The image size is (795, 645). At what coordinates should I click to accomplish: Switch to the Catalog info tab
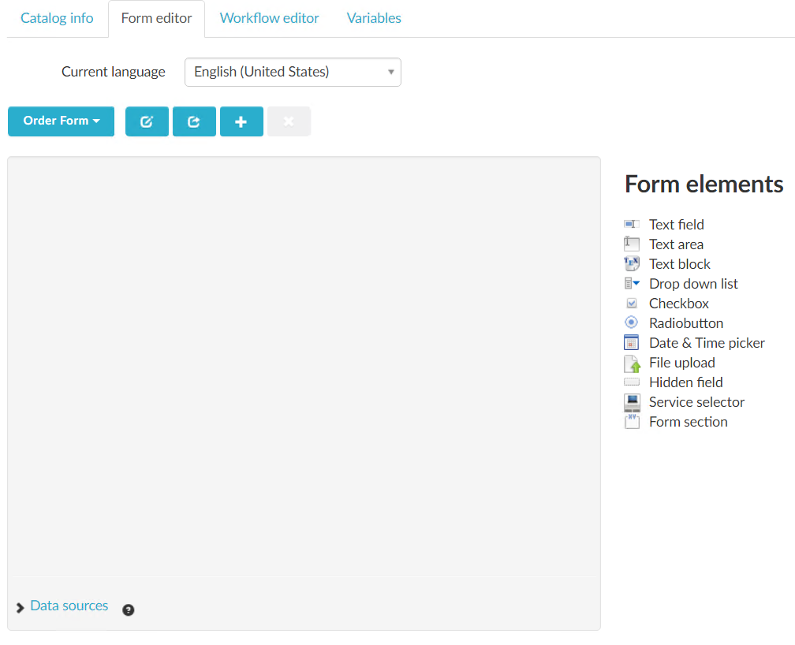pos(57,18)
